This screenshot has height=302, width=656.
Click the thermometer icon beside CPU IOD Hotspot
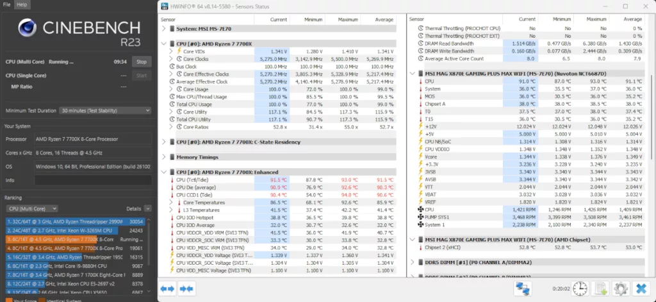pyautogui.click(x=172, y=217)
